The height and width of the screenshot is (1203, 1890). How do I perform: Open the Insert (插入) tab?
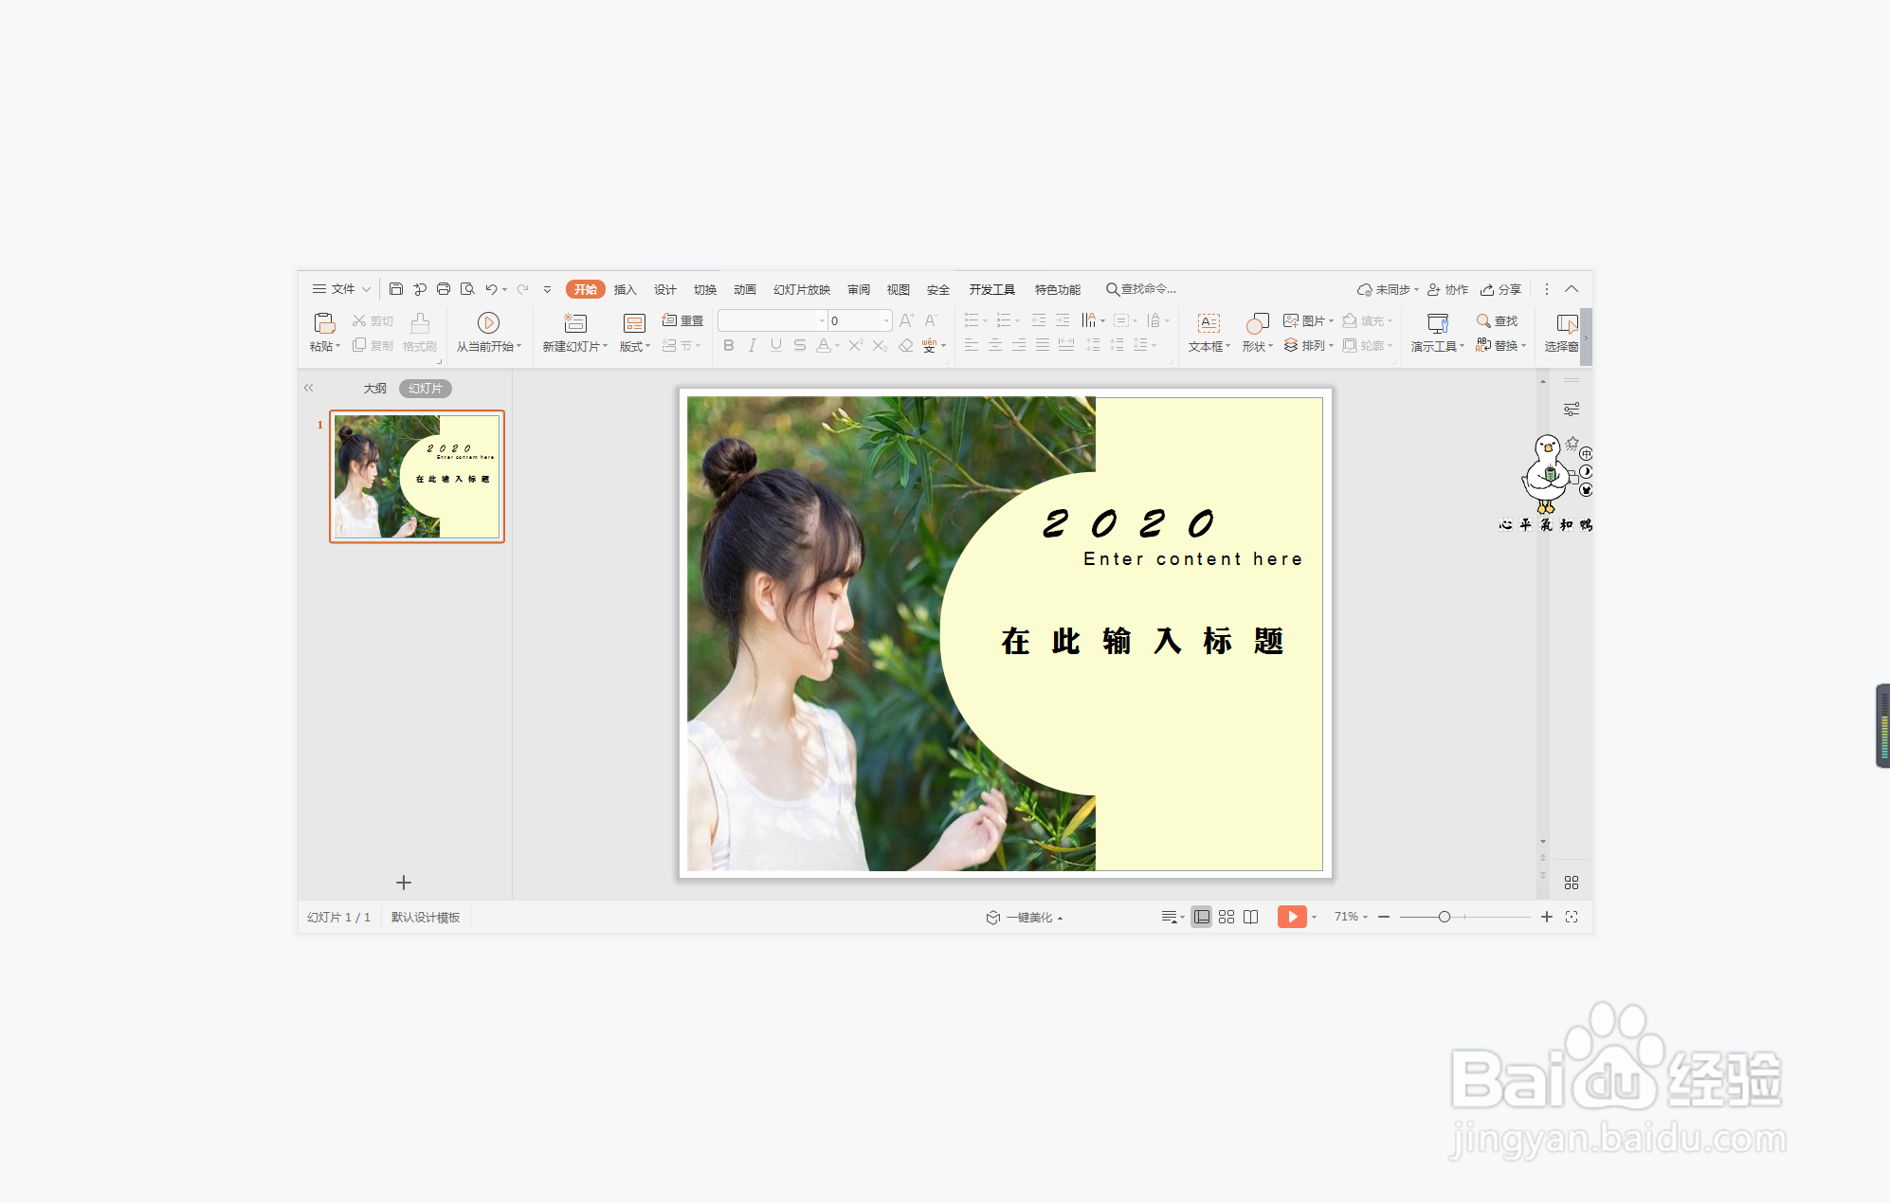click(625, 289)
